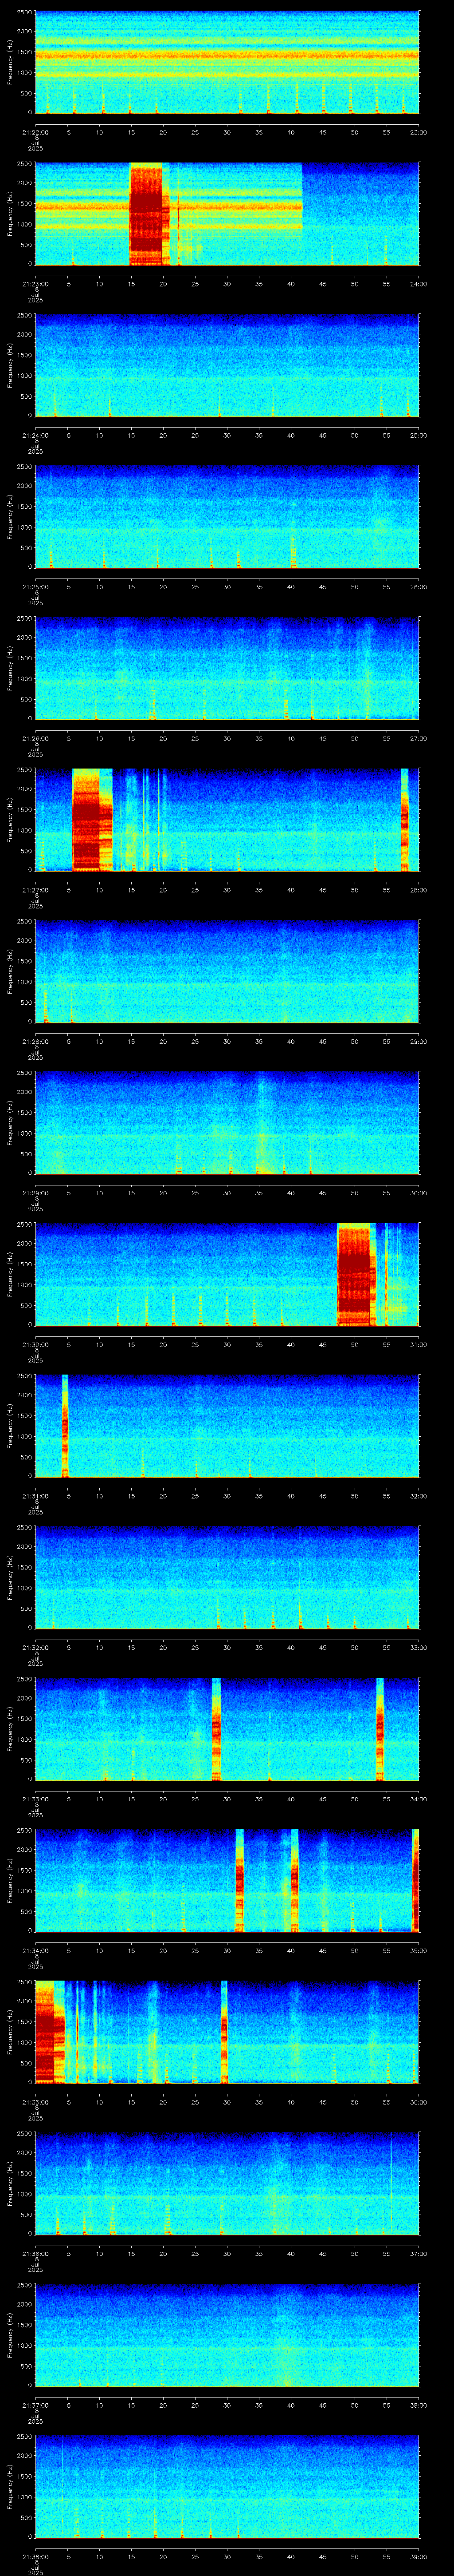Click the narrow red burst in the 21:31:00 spectrogram
Screen dimensions: 454x2576
[65, 1426]
